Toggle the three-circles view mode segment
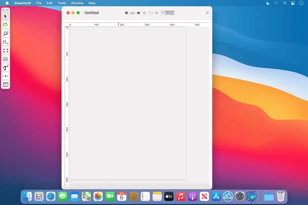This screenshot has height=205, width=308. [x=168, y=13]
